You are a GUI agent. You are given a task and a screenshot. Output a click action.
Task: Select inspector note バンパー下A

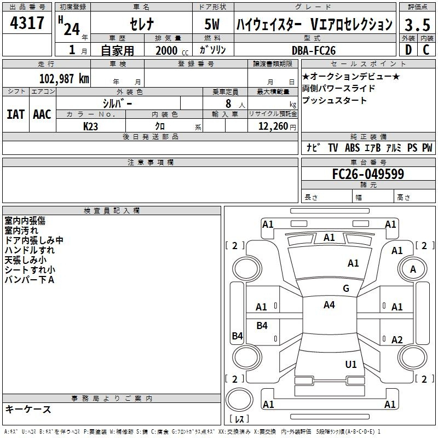tap(29, 280)
